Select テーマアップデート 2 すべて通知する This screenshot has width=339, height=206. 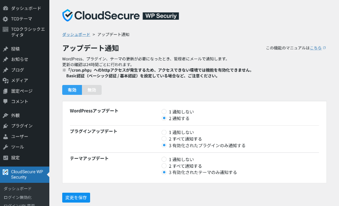click(x=164, y=166)
